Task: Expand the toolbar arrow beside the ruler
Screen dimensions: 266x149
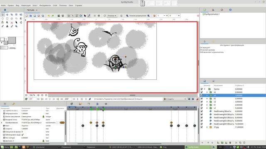Action: (25, 20)
